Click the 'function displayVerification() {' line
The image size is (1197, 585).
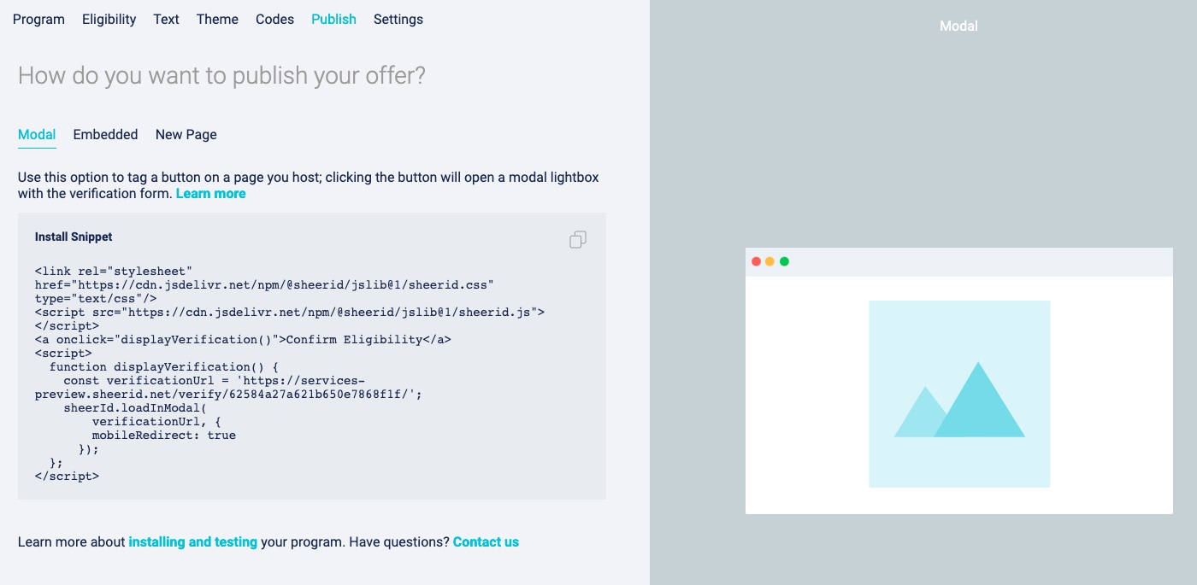pyautogui.click(x=164, y=366)
